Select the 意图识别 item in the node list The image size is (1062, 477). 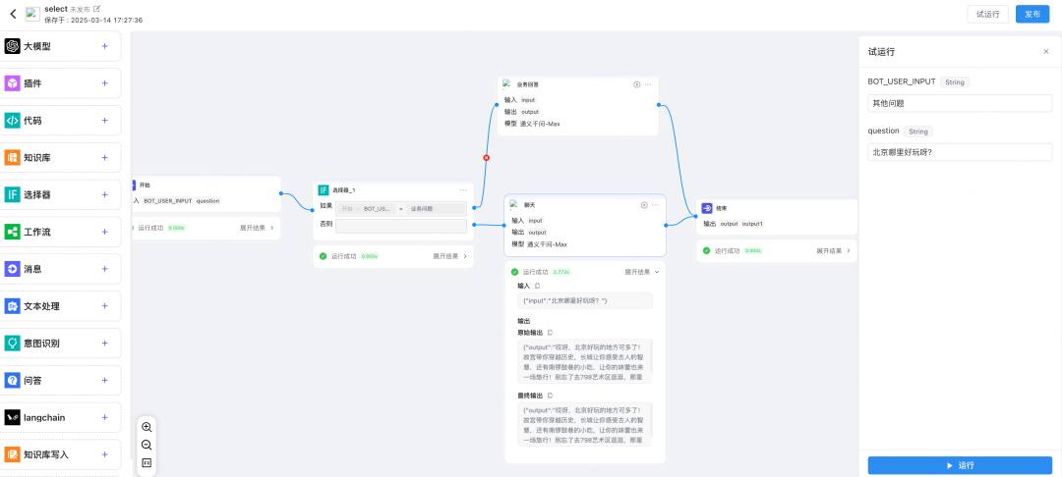point(61,344)
